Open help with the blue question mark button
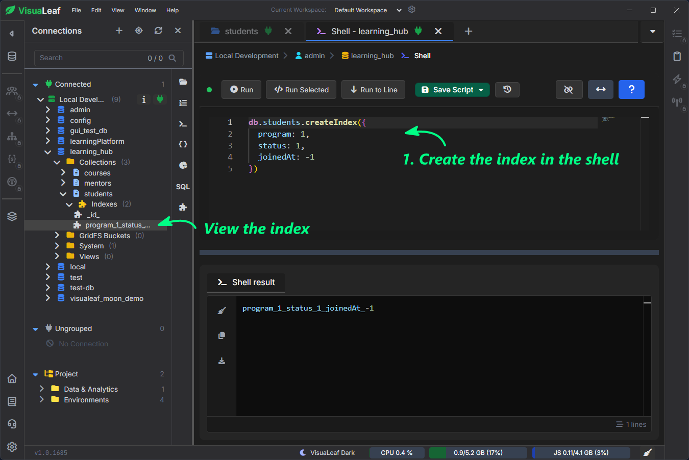 click(x=631, y=90)
